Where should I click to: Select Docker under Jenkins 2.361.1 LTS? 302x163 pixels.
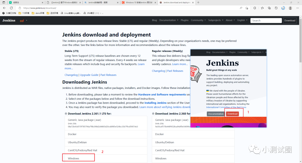tap(106, 134)
